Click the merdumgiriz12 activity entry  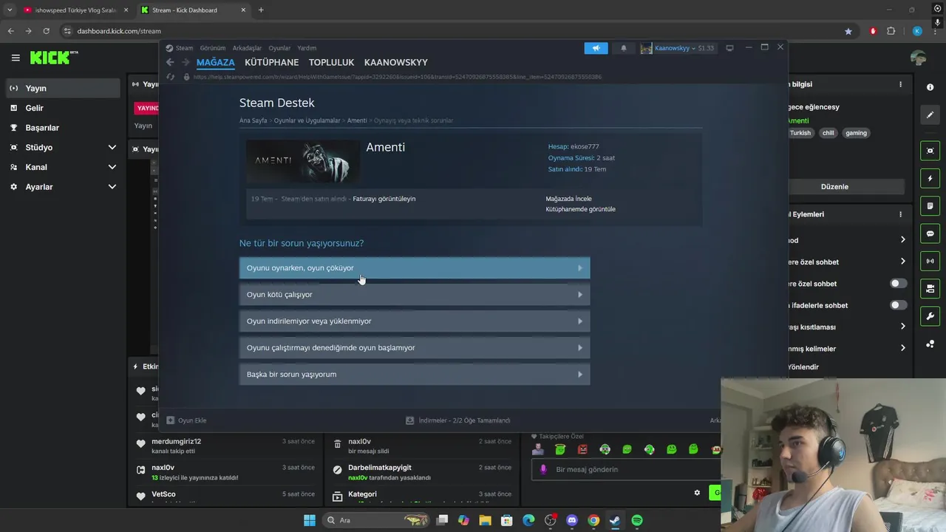(x=225, y=446)
